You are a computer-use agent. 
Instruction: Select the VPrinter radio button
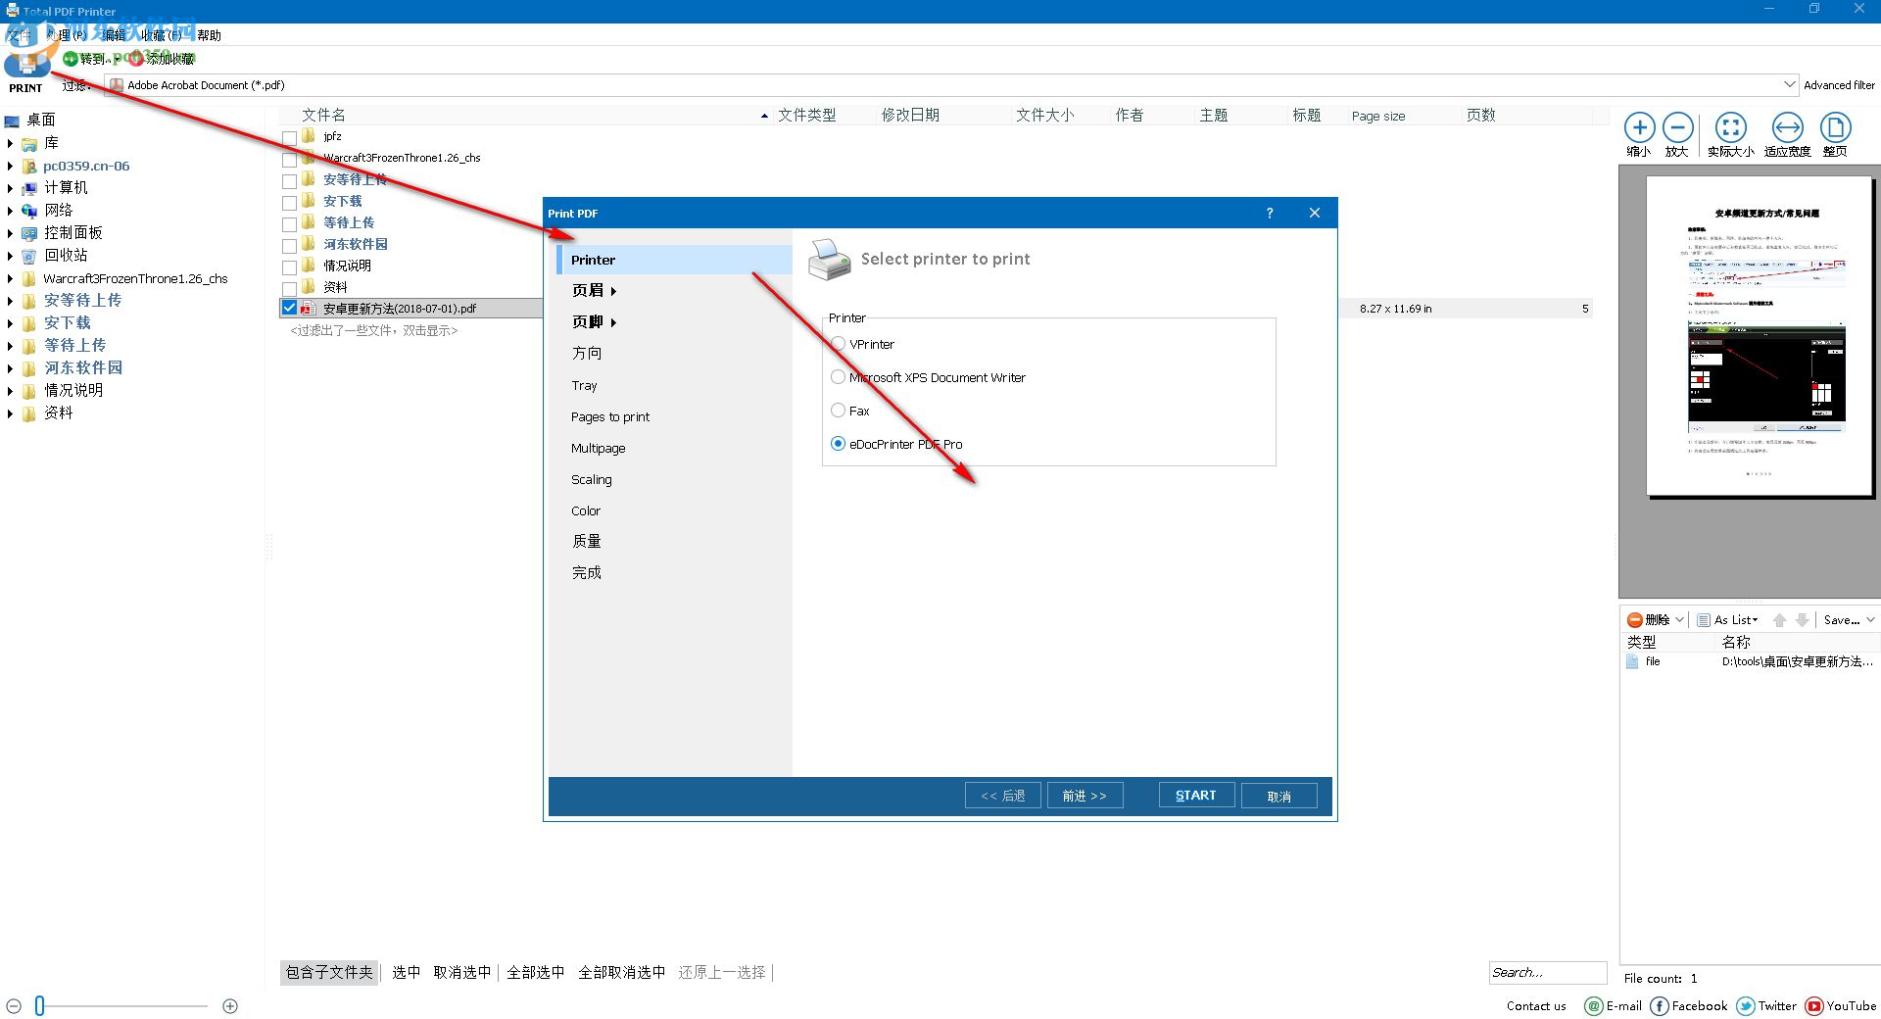(839, 344)
